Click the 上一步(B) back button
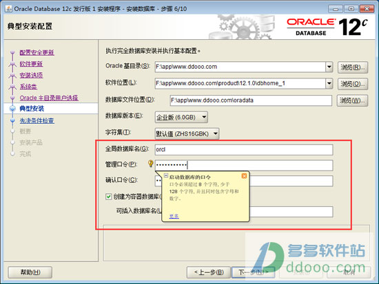The height and width of the screenshot is (284, 379). pos(209,272)
